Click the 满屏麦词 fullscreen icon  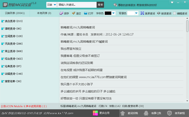coord(142,13)
